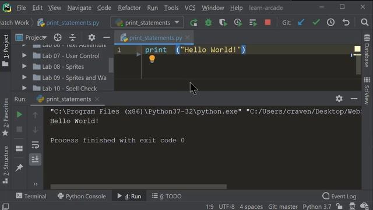
Task: Open the run configuration dropdown print_statements
Action: [147, 23]
